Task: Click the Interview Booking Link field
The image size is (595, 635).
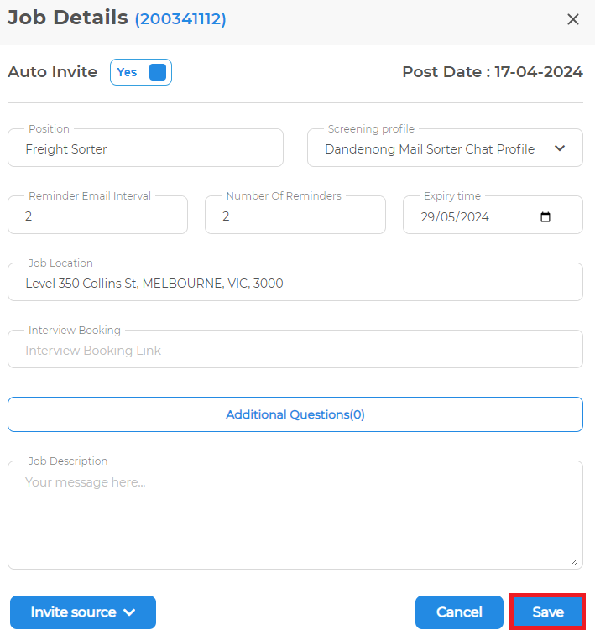Action: 295,350
